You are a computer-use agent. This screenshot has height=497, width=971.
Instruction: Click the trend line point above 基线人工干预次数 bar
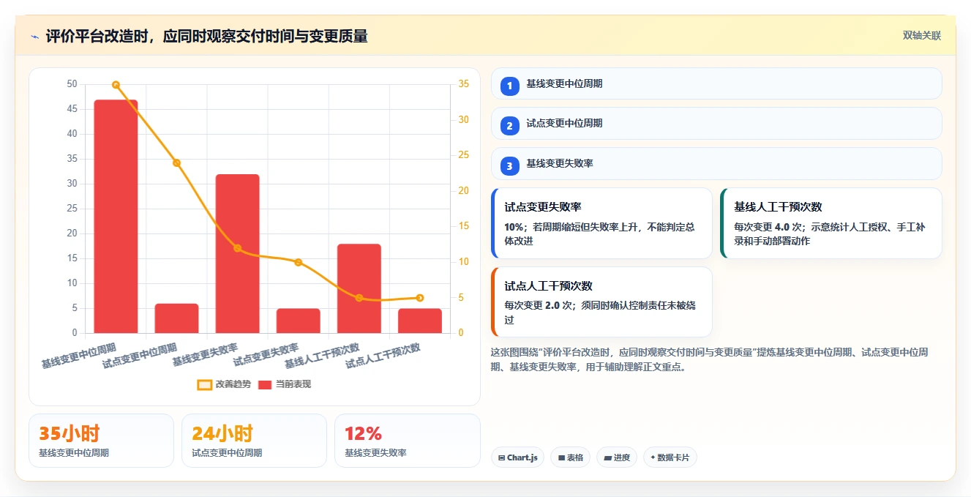359,298
